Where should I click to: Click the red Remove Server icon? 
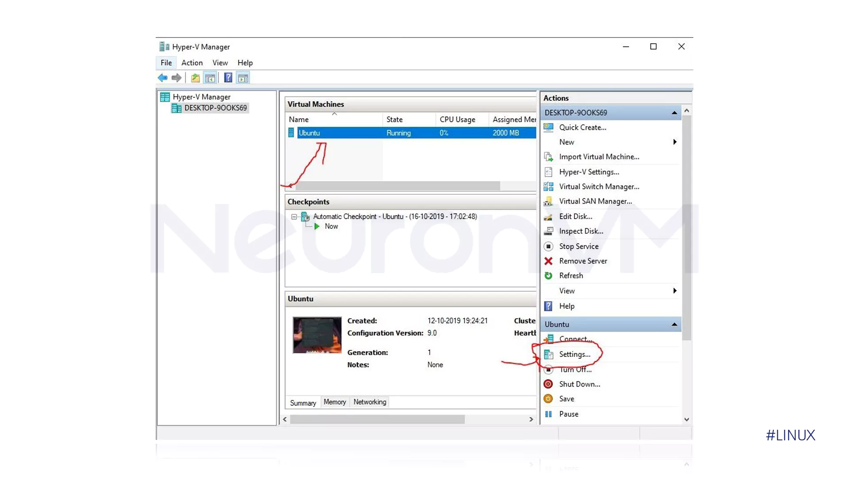(x=548, y=261)
